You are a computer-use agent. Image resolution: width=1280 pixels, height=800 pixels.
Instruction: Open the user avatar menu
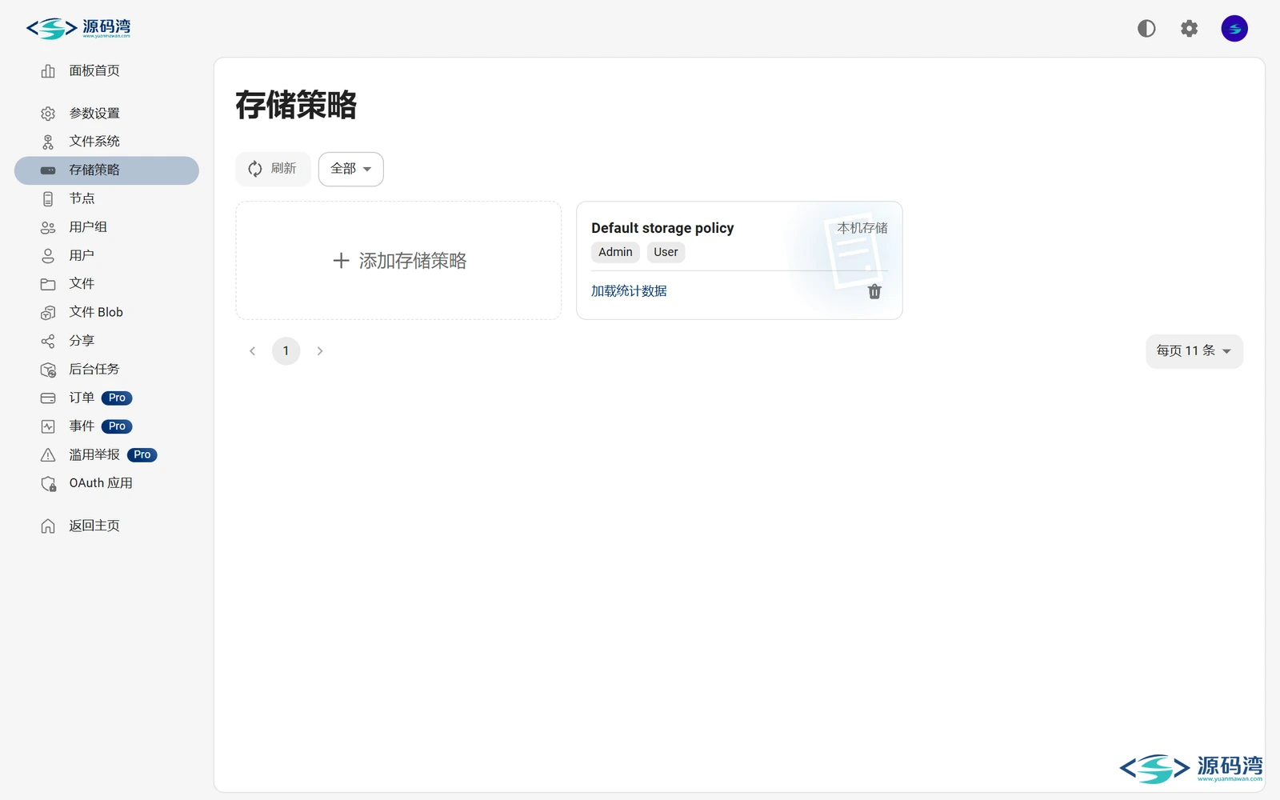tap(1234, 29)
